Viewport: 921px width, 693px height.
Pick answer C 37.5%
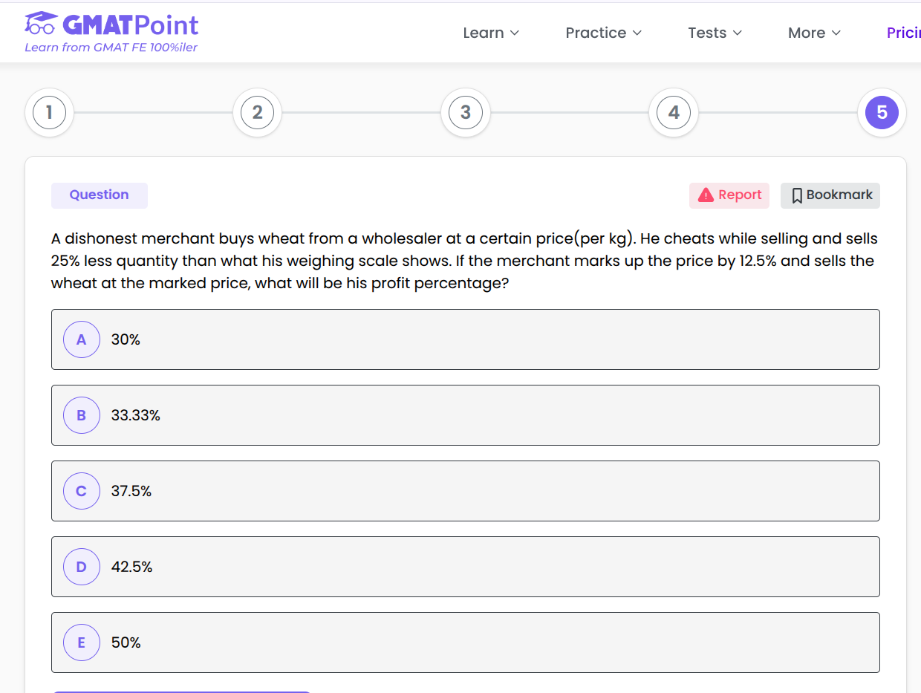click(x=131, y=491)
